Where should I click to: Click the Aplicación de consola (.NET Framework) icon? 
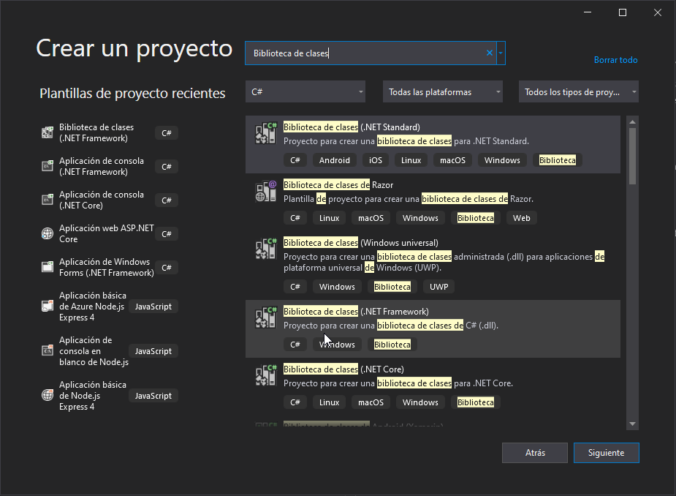tap(47, 166)
